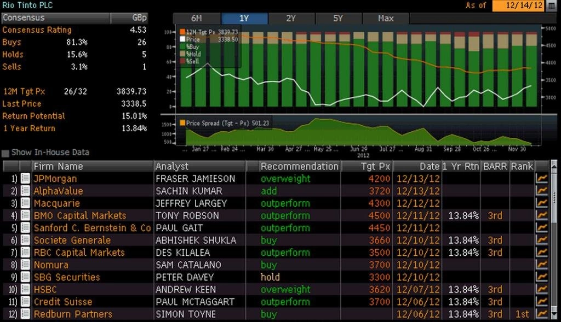Show chart icon for HSBC row

coord(542,289)
